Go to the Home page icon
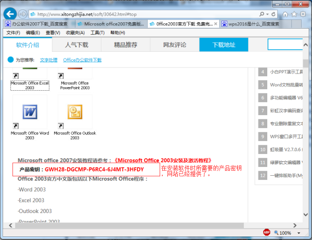The image size is (312, 240). tap(285, 15)
